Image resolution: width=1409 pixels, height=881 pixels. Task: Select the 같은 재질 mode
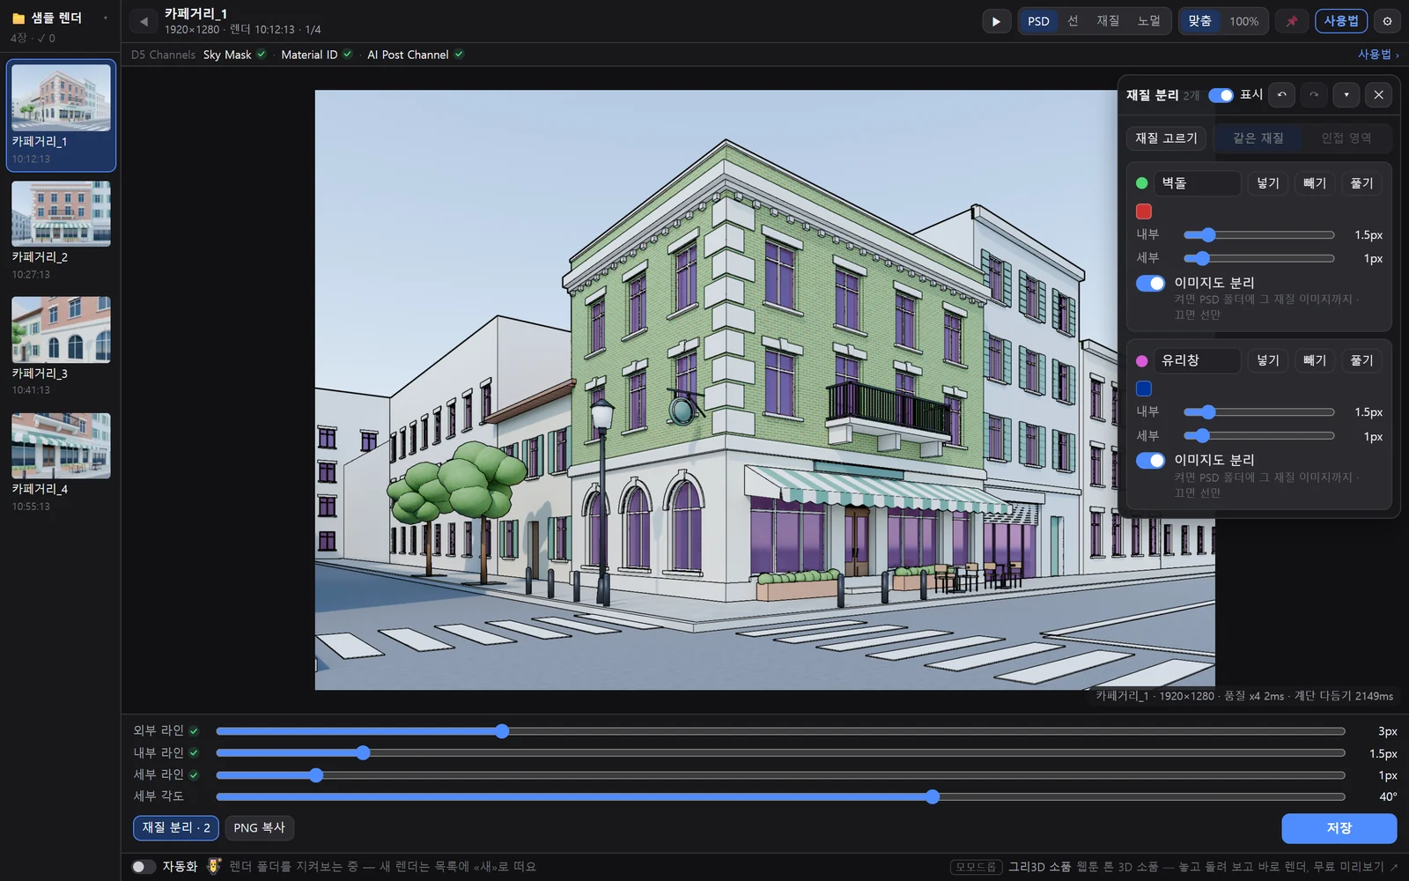(1258, 138)
